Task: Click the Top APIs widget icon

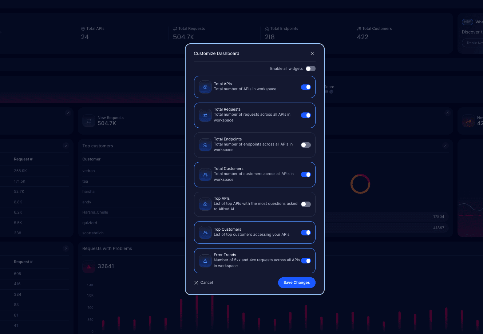Action: [205, 204]
